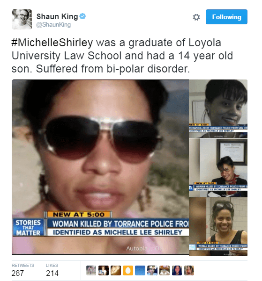The image size is (262, 281).
Task: Open the second liker avatar
Action: 103,270
